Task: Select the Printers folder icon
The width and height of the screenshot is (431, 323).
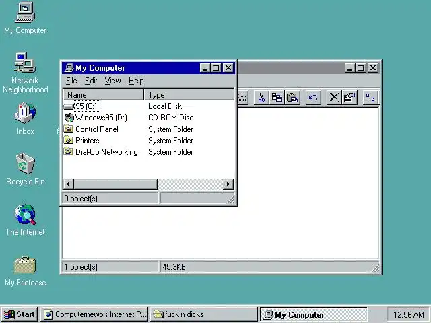Action: coord(69,141)
